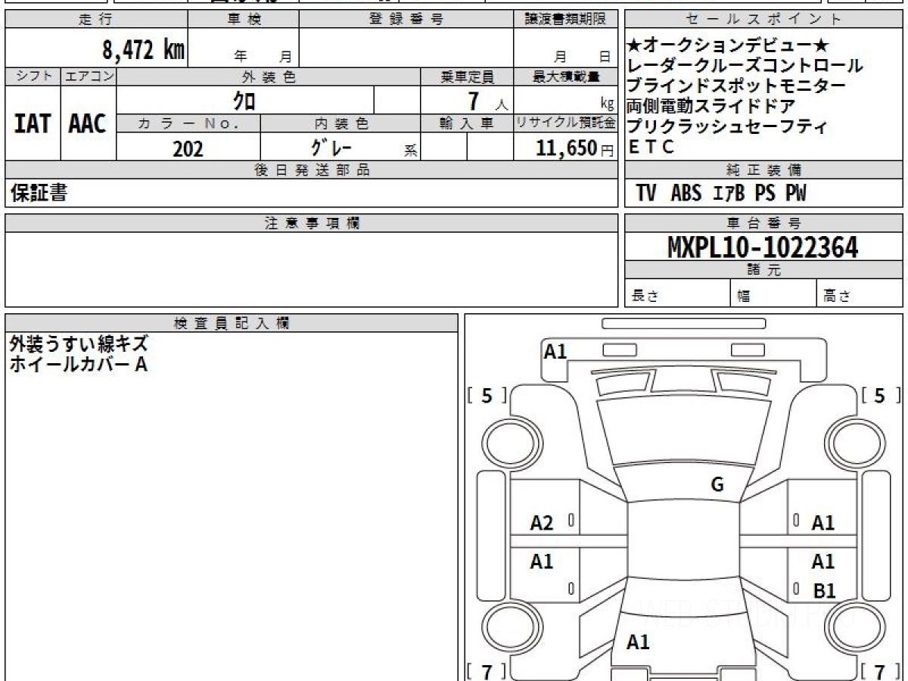
Task: Click the セールスポイント heading
Action: [764, 20]
